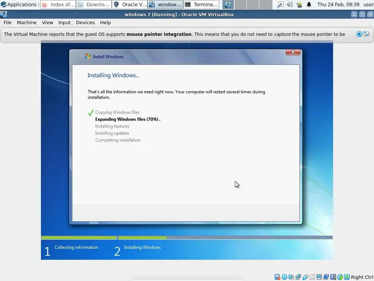Click the mouse integration status icon
This screenshot has height=281, width=374.
[340, 277]
